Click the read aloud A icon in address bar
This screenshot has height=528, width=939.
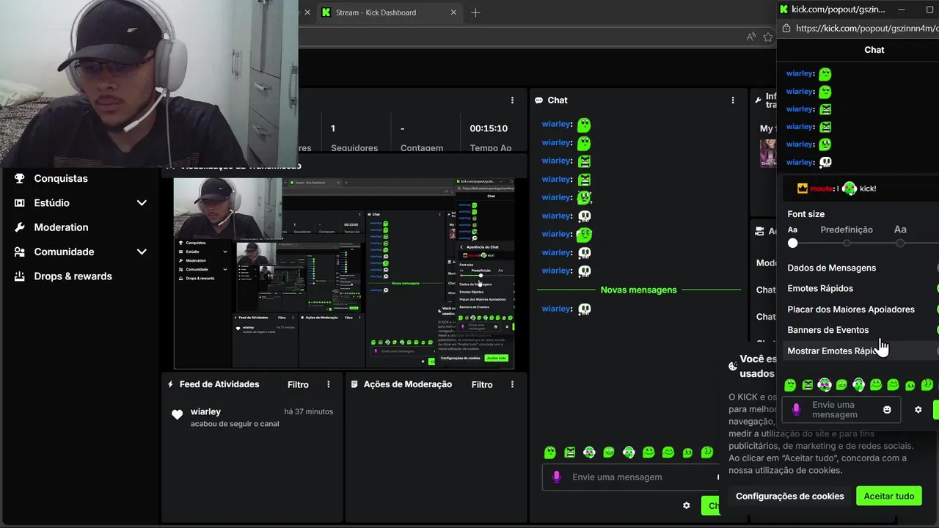click(x=750, y=37)
